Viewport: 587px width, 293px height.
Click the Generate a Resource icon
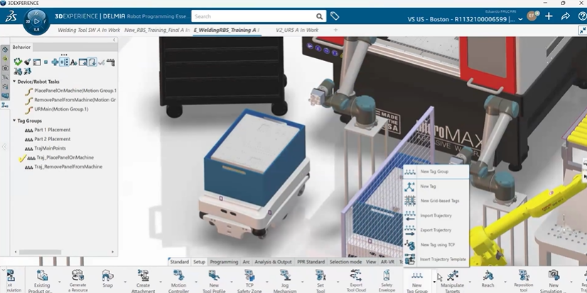[x=78, y=275]
